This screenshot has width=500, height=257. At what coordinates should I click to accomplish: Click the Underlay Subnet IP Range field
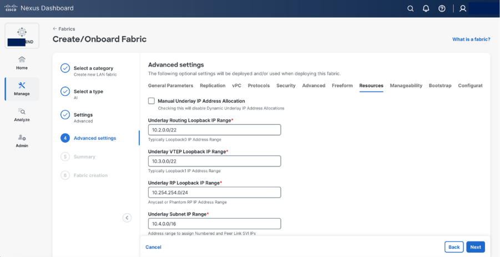pos(214,224)
